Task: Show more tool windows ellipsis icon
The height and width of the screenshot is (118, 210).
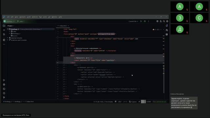Action: (x=4, y=44)
